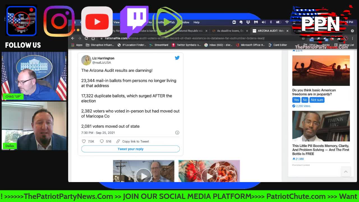359x202 pixels.
Task: Click the Twitter bird icon in tweet
Action: [x=177, y=58]
